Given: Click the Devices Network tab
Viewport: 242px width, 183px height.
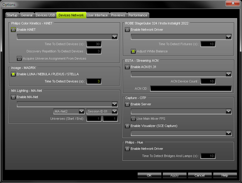Looking at the screenshot, I should pyautogui.click(x=71, y=15).
